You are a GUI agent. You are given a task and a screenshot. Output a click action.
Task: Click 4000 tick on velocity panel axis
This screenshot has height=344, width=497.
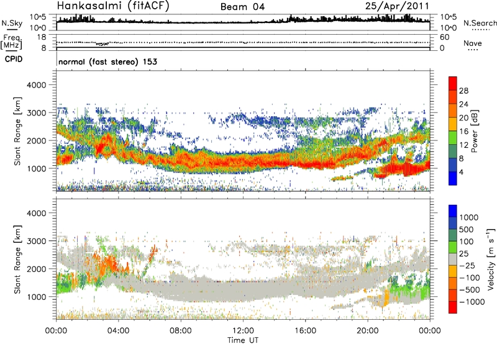36,213
